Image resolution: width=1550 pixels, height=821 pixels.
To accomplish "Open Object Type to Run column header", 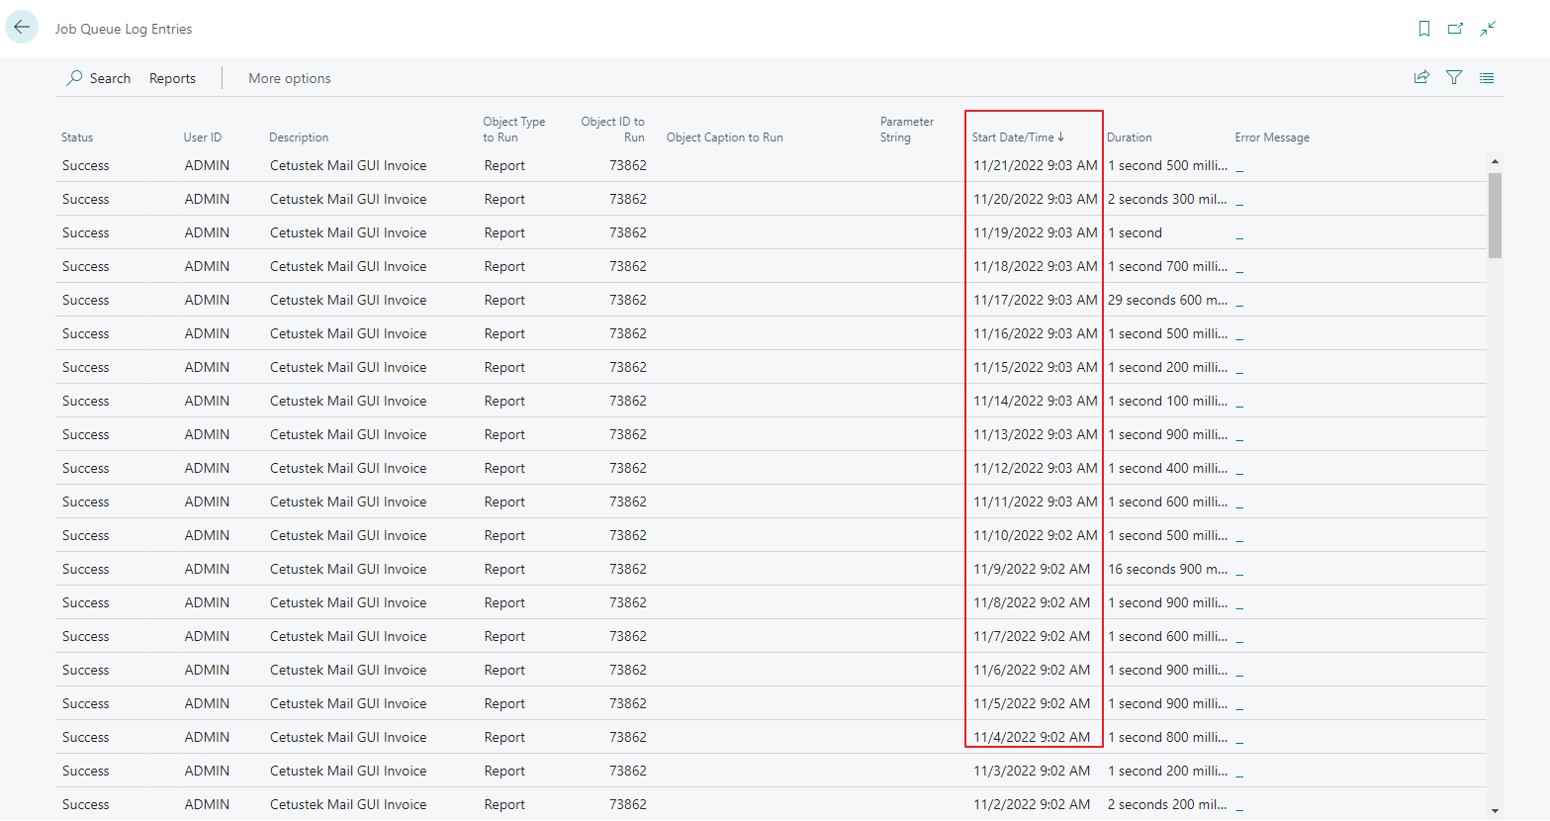I will coord(514,130).
